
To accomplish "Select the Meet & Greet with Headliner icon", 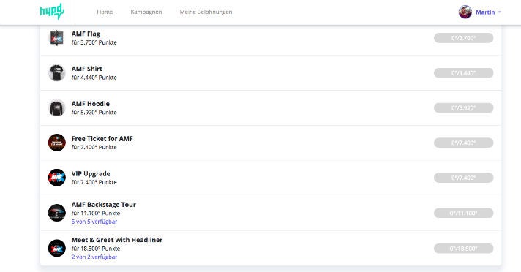I will point(57,248).
